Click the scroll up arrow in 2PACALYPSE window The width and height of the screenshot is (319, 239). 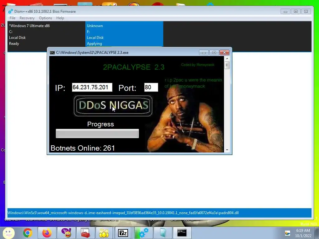[227, 59]
